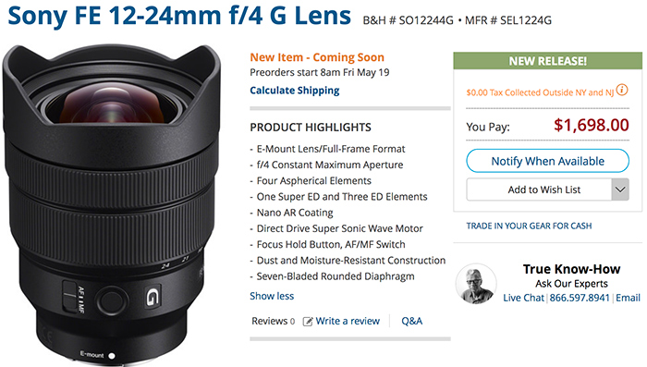Click the expert's portrait photo
Screen dimensions: 647x367
pos(476,284)
